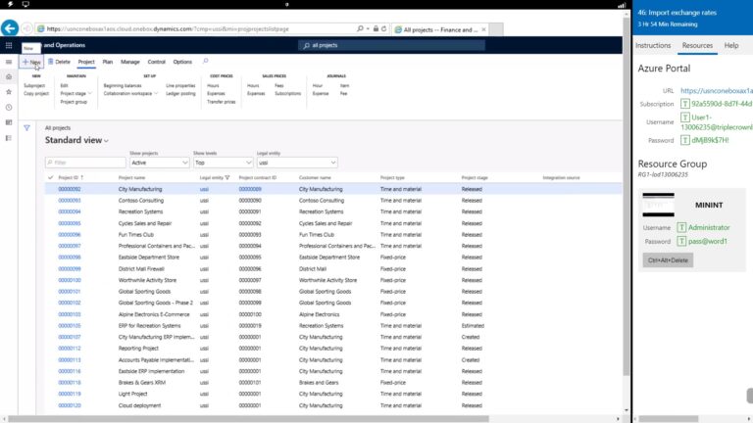The width and height of the screenshot is (753, 423).
Task: Click the signal strength icon in top bar
Action: tap(622, 5)
